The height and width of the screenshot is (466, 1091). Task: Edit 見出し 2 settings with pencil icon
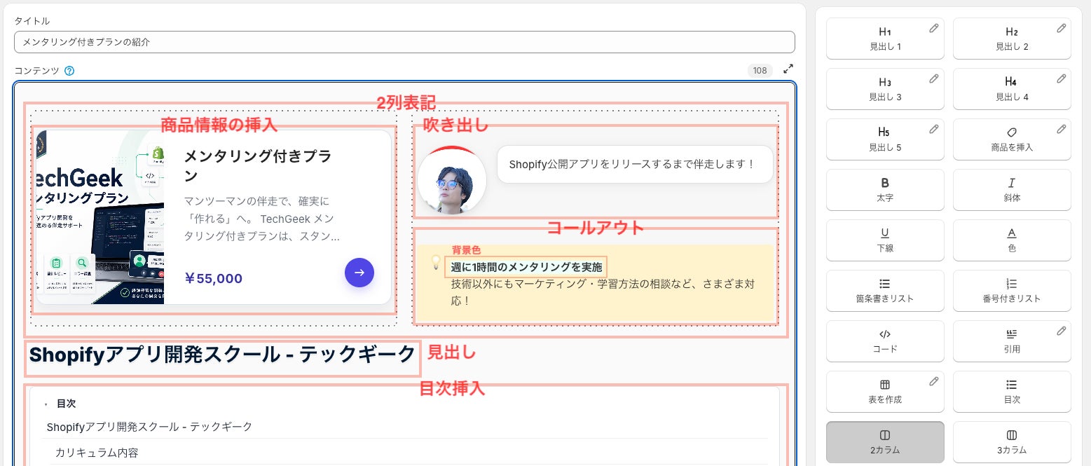click(x=1061, y=29)
